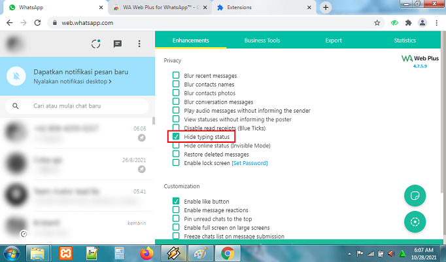
Task: Switch to Business Tools tab
Action: pyautogui.click(x=262, y=41)
